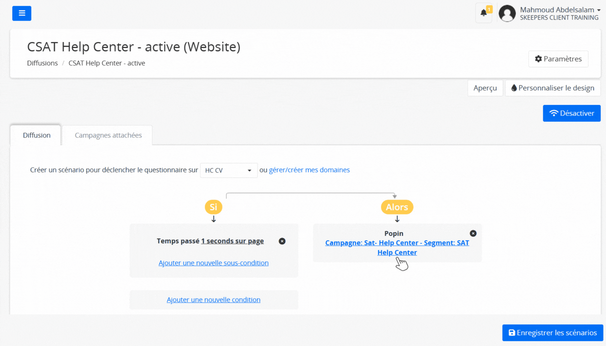Screen dimensions: 606x346
Task: Click Ajouter une nouvelle sous-condition
Action: coord(213,263)
